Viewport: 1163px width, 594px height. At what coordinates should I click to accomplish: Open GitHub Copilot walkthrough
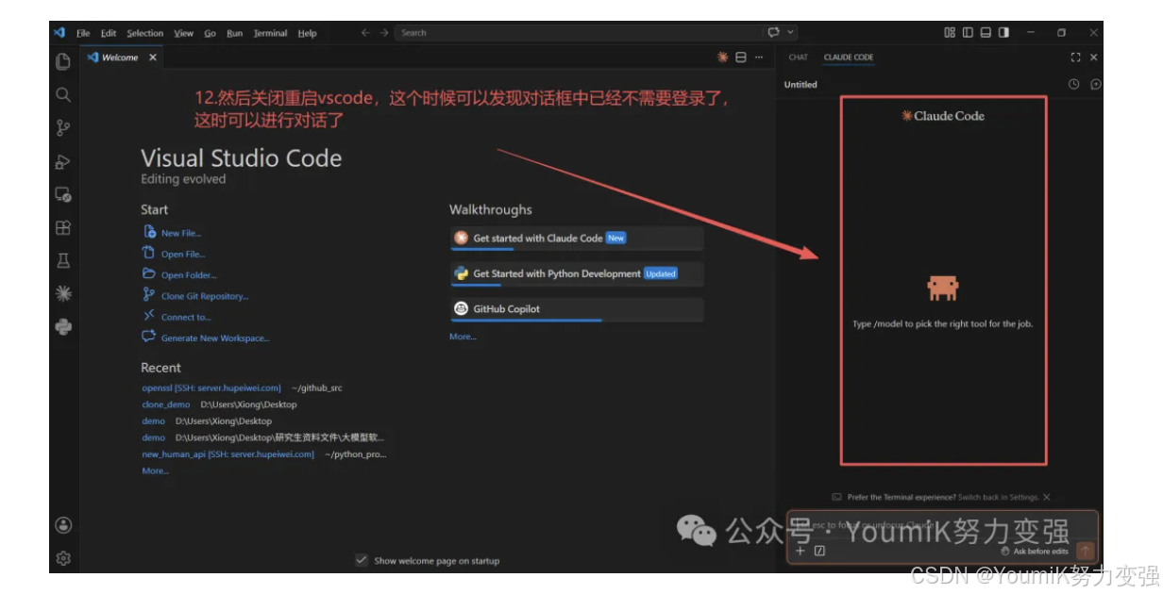coord(577,309)
